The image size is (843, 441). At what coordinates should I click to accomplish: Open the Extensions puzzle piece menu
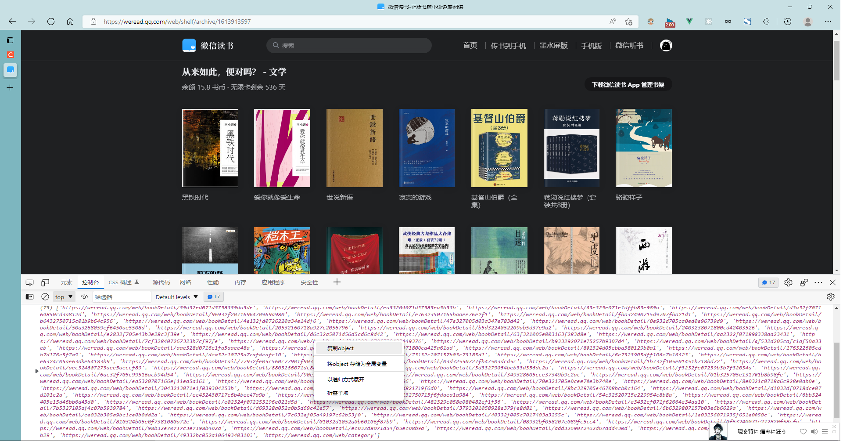coord(767,22)
